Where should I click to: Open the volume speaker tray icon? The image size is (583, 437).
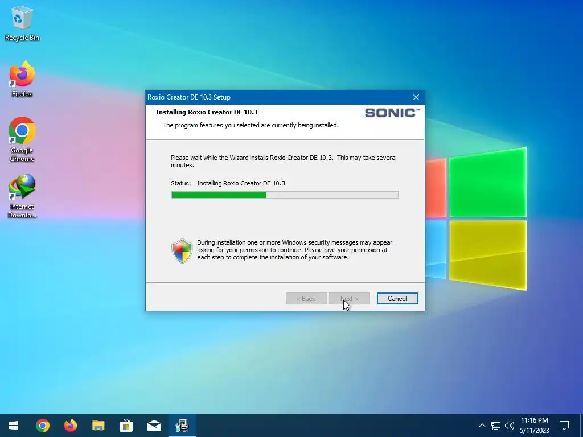coord(510,426)
